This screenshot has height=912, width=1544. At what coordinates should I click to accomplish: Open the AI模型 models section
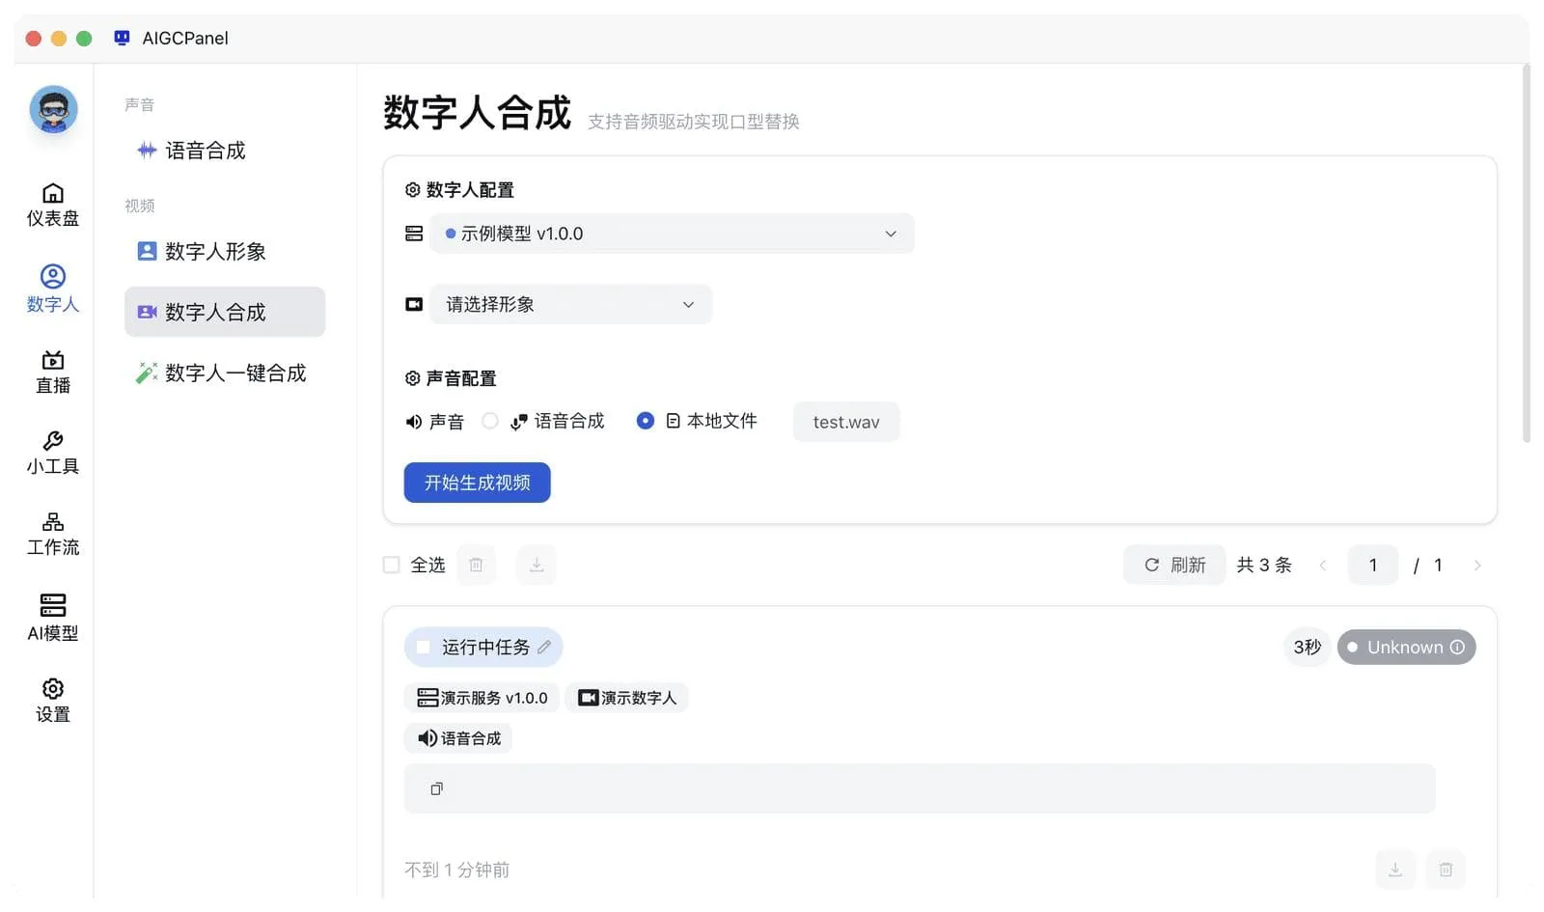[53, 618]
